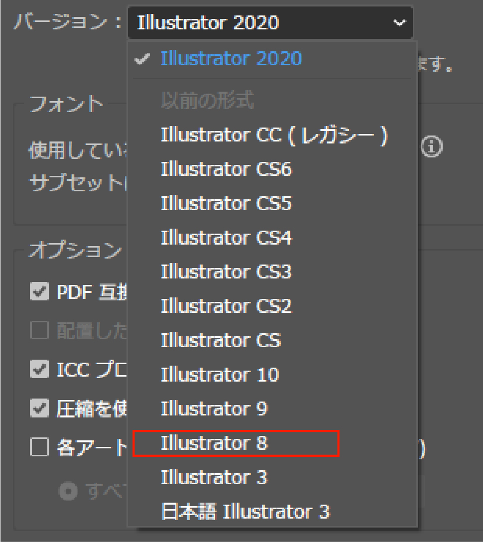Toggle the ICC profile checkbox
This screenshot has height=542, width=483.
click(39, 370)
